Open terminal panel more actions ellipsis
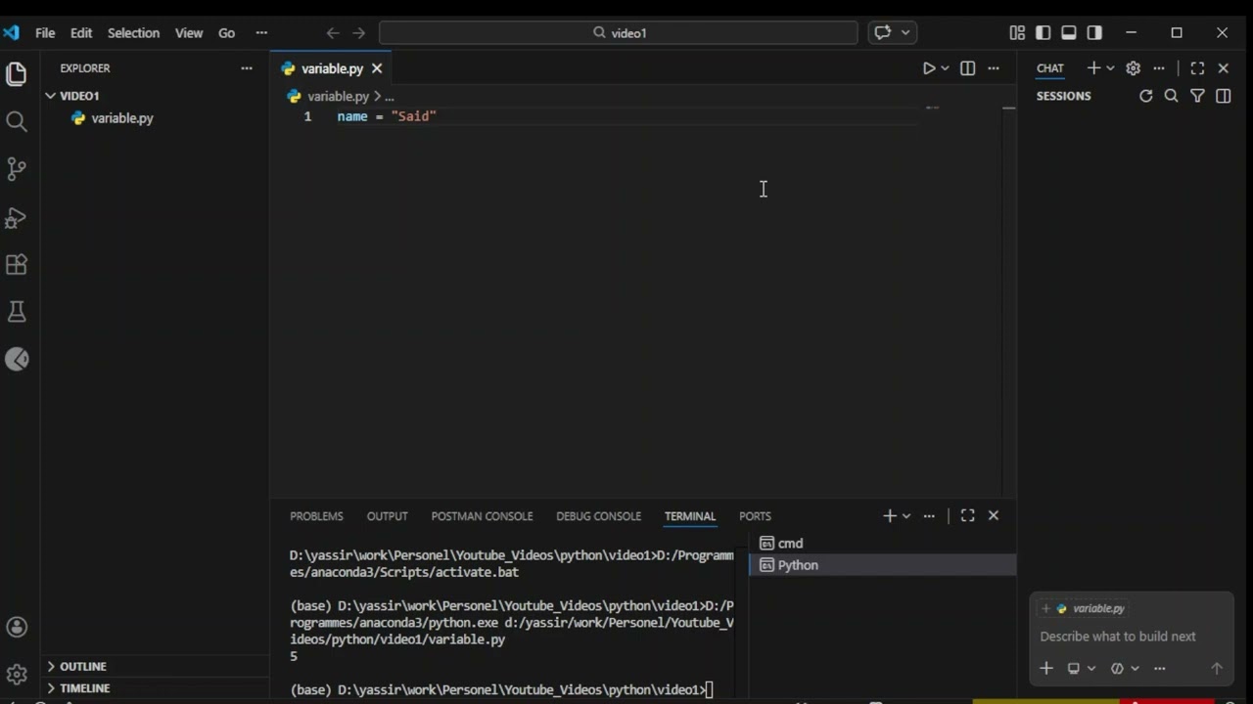1253x704 pixels. click(x=929, y=515)
